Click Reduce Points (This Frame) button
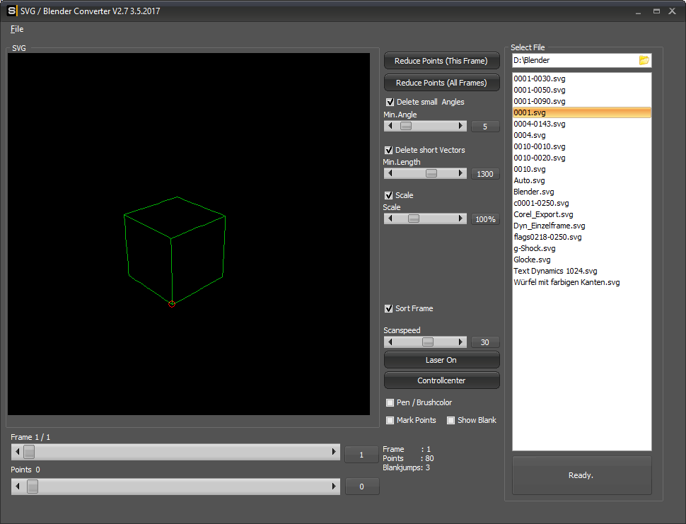This screenshot has height=524, width=686. (441, 61)
